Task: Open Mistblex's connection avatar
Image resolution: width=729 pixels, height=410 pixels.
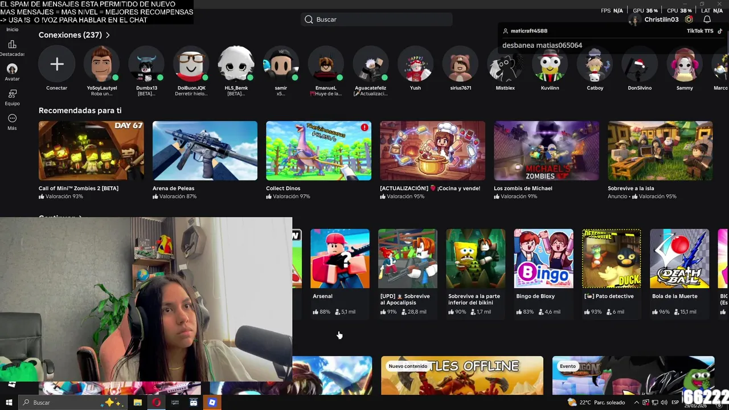Action: (505, 64)
